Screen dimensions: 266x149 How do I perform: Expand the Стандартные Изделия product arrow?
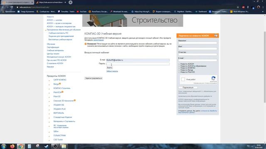tap(49, 118)
